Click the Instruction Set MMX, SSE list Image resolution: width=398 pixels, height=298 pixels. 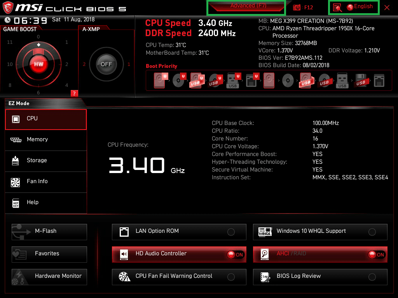350,177
